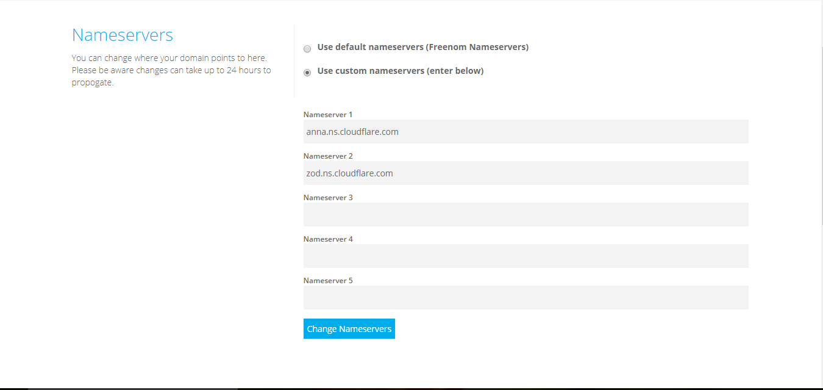Click the Nameserver 3 field label
This screenshot has height=390, width=823.
(x=328, y=198)
